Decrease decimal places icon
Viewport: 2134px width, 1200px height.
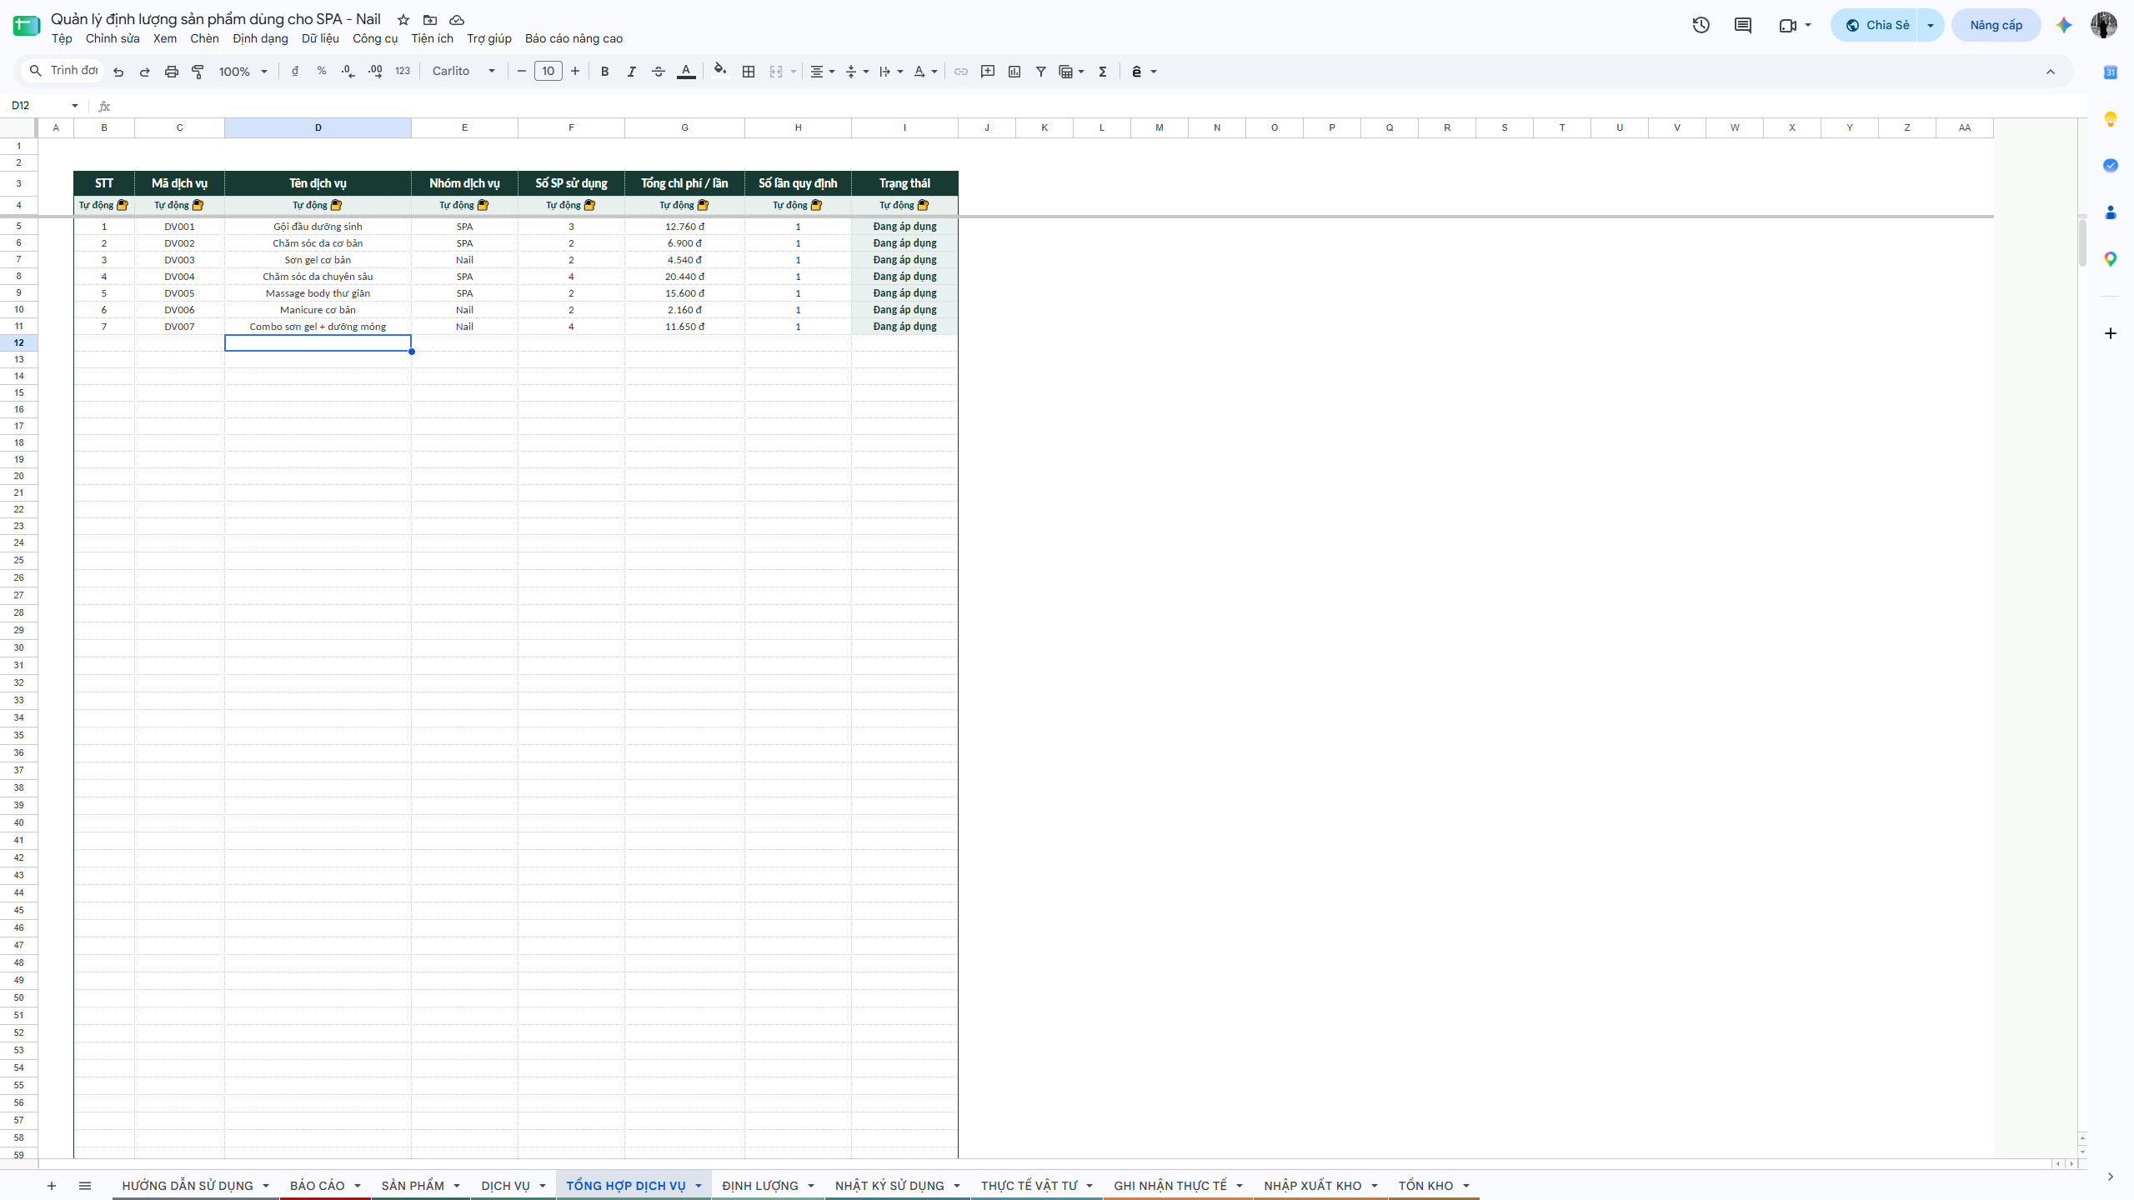[348, 72]
